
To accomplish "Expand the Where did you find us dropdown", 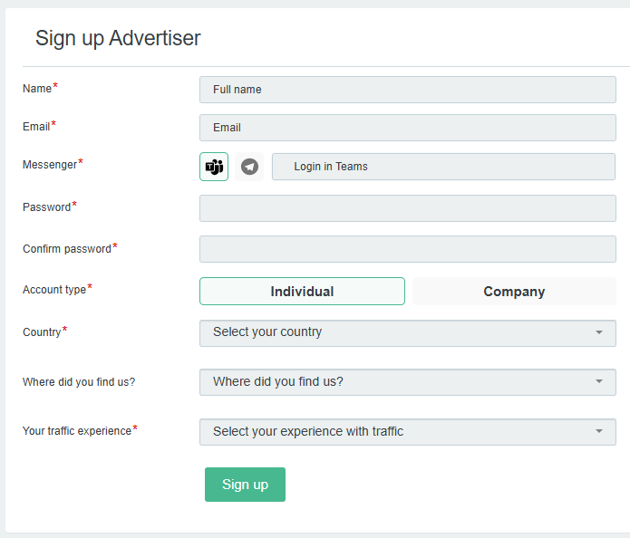I will (399, 382).
